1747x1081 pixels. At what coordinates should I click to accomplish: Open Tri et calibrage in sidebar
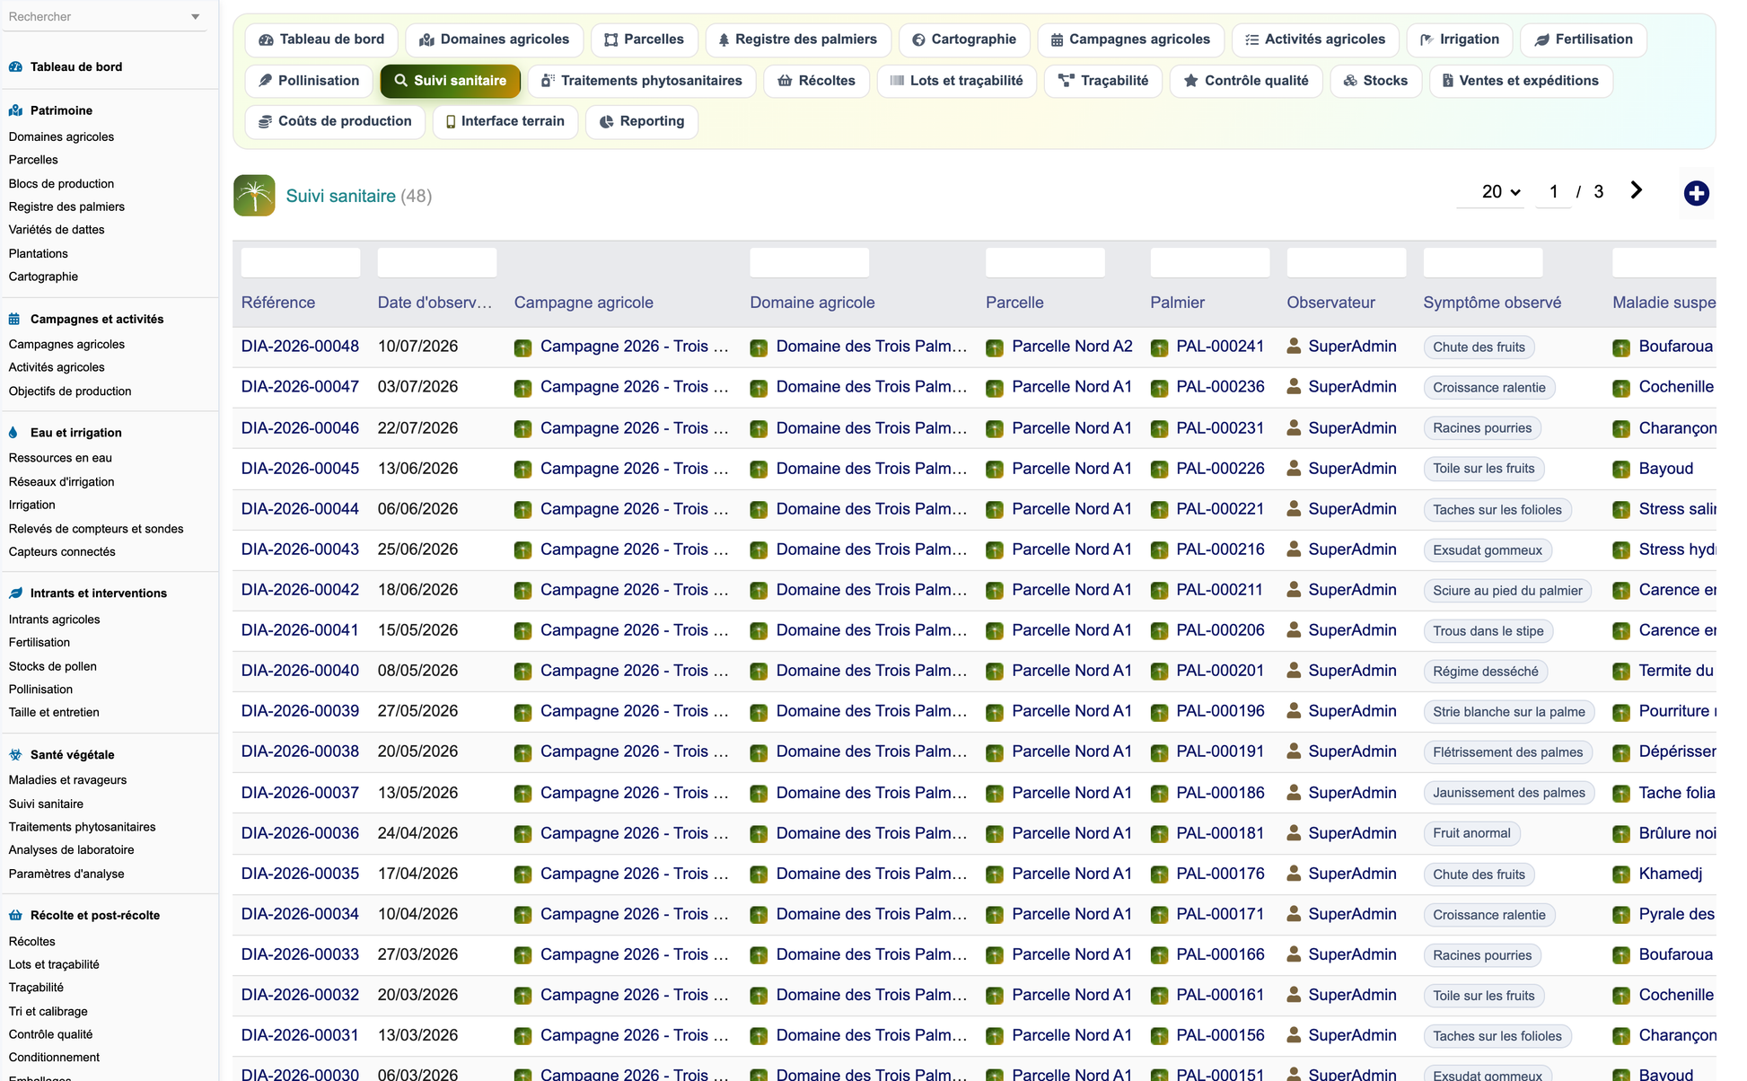[48, 1012]
